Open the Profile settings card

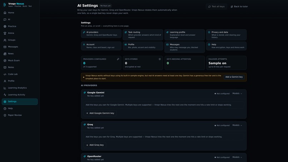[143, 46]
